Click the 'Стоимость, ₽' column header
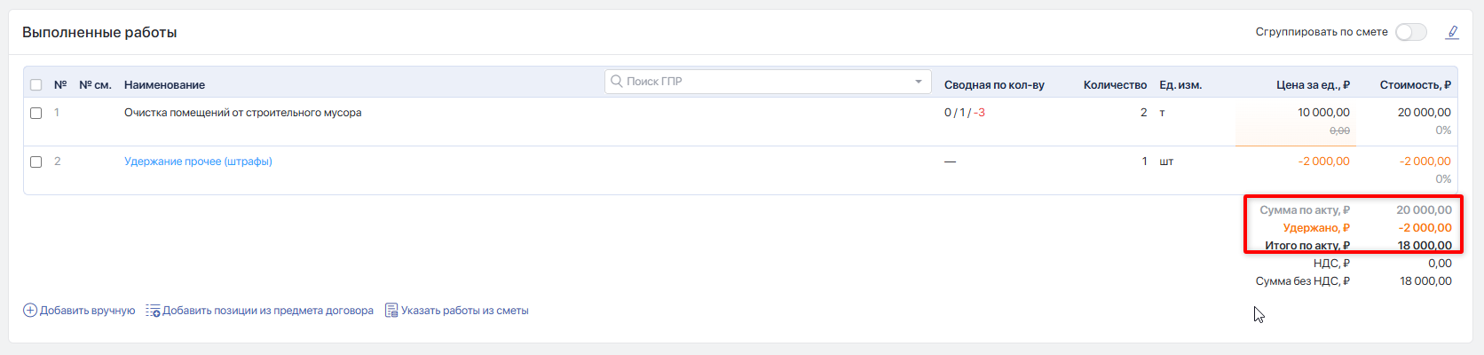The width and height of the screenshot is (1484, 355). pos(1415,85)
